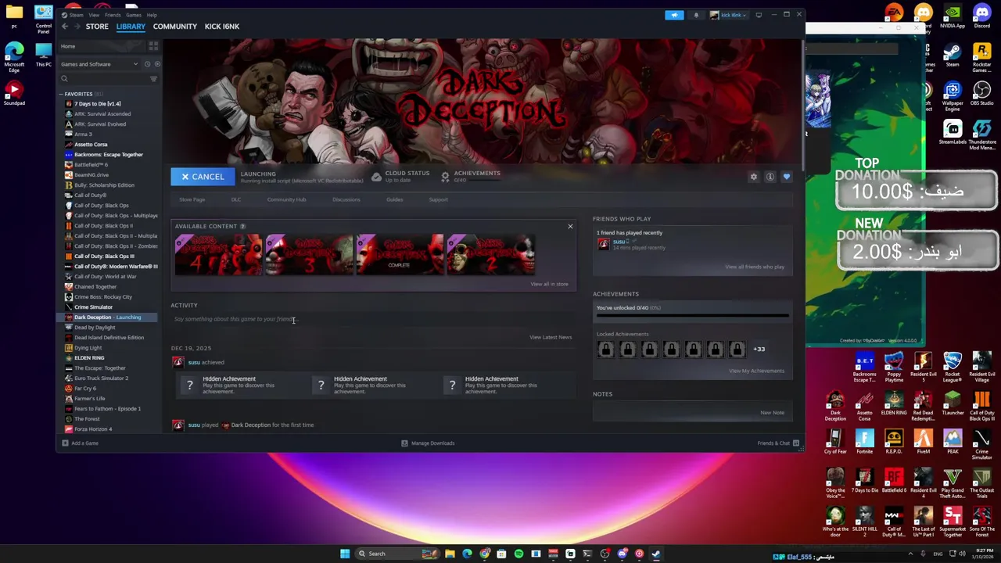Viewport: 1001px width, 563px height.
Task: Toggle sort by recent activity clock icon
Action: click(x=147, y=64)
